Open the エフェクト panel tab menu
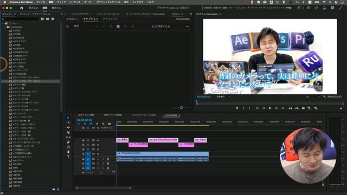Image resolution: width=347 pixels, height=195 pixels. point(15,14)
